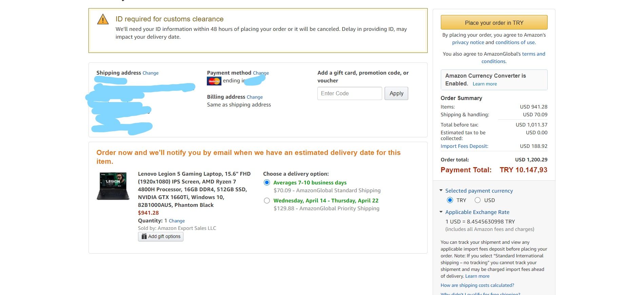Focus the Enter Code input field
Viewport: 628px width, 295px height.
tap(349, 94)
